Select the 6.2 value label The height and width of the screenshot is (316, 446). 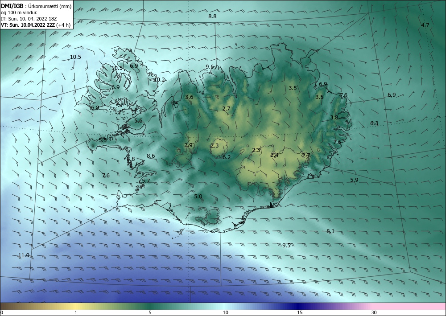click(x=227, y=157)
